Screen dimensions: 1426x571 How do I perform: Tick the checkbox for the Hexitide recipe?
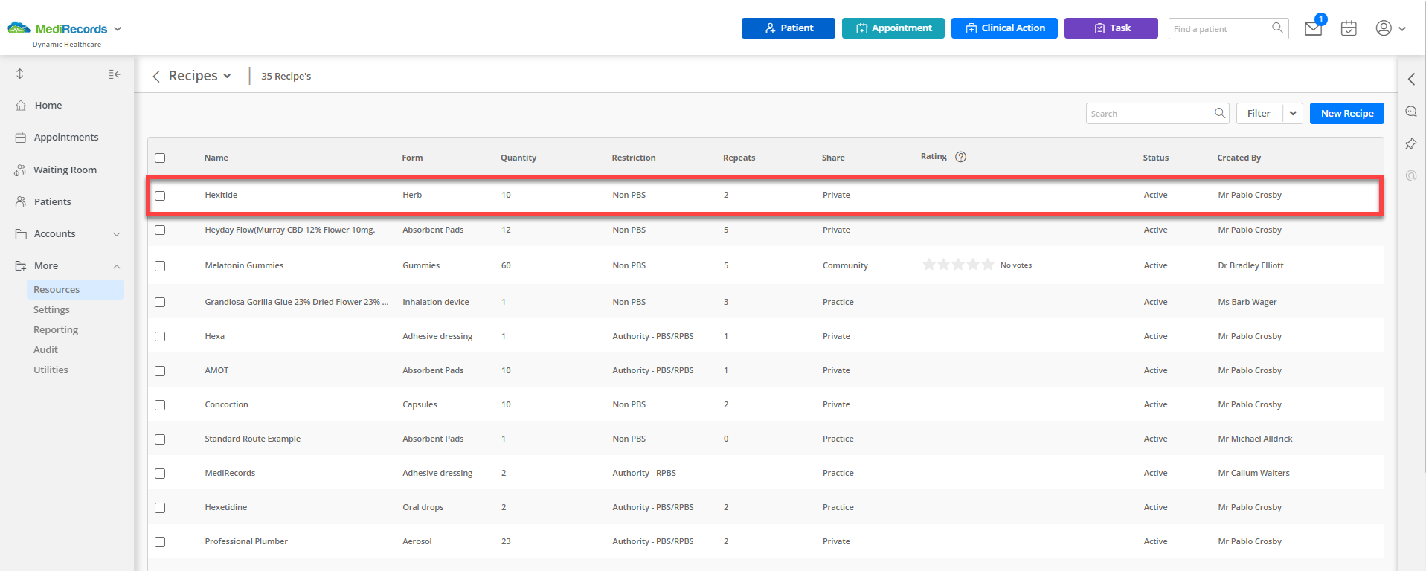[160, 196]
